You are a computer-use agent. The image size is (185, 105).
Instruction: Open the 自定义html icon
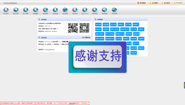point(85,10)
